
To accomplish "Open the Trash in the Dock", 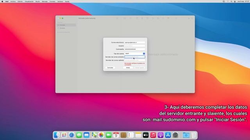I will tap(194, 135).
